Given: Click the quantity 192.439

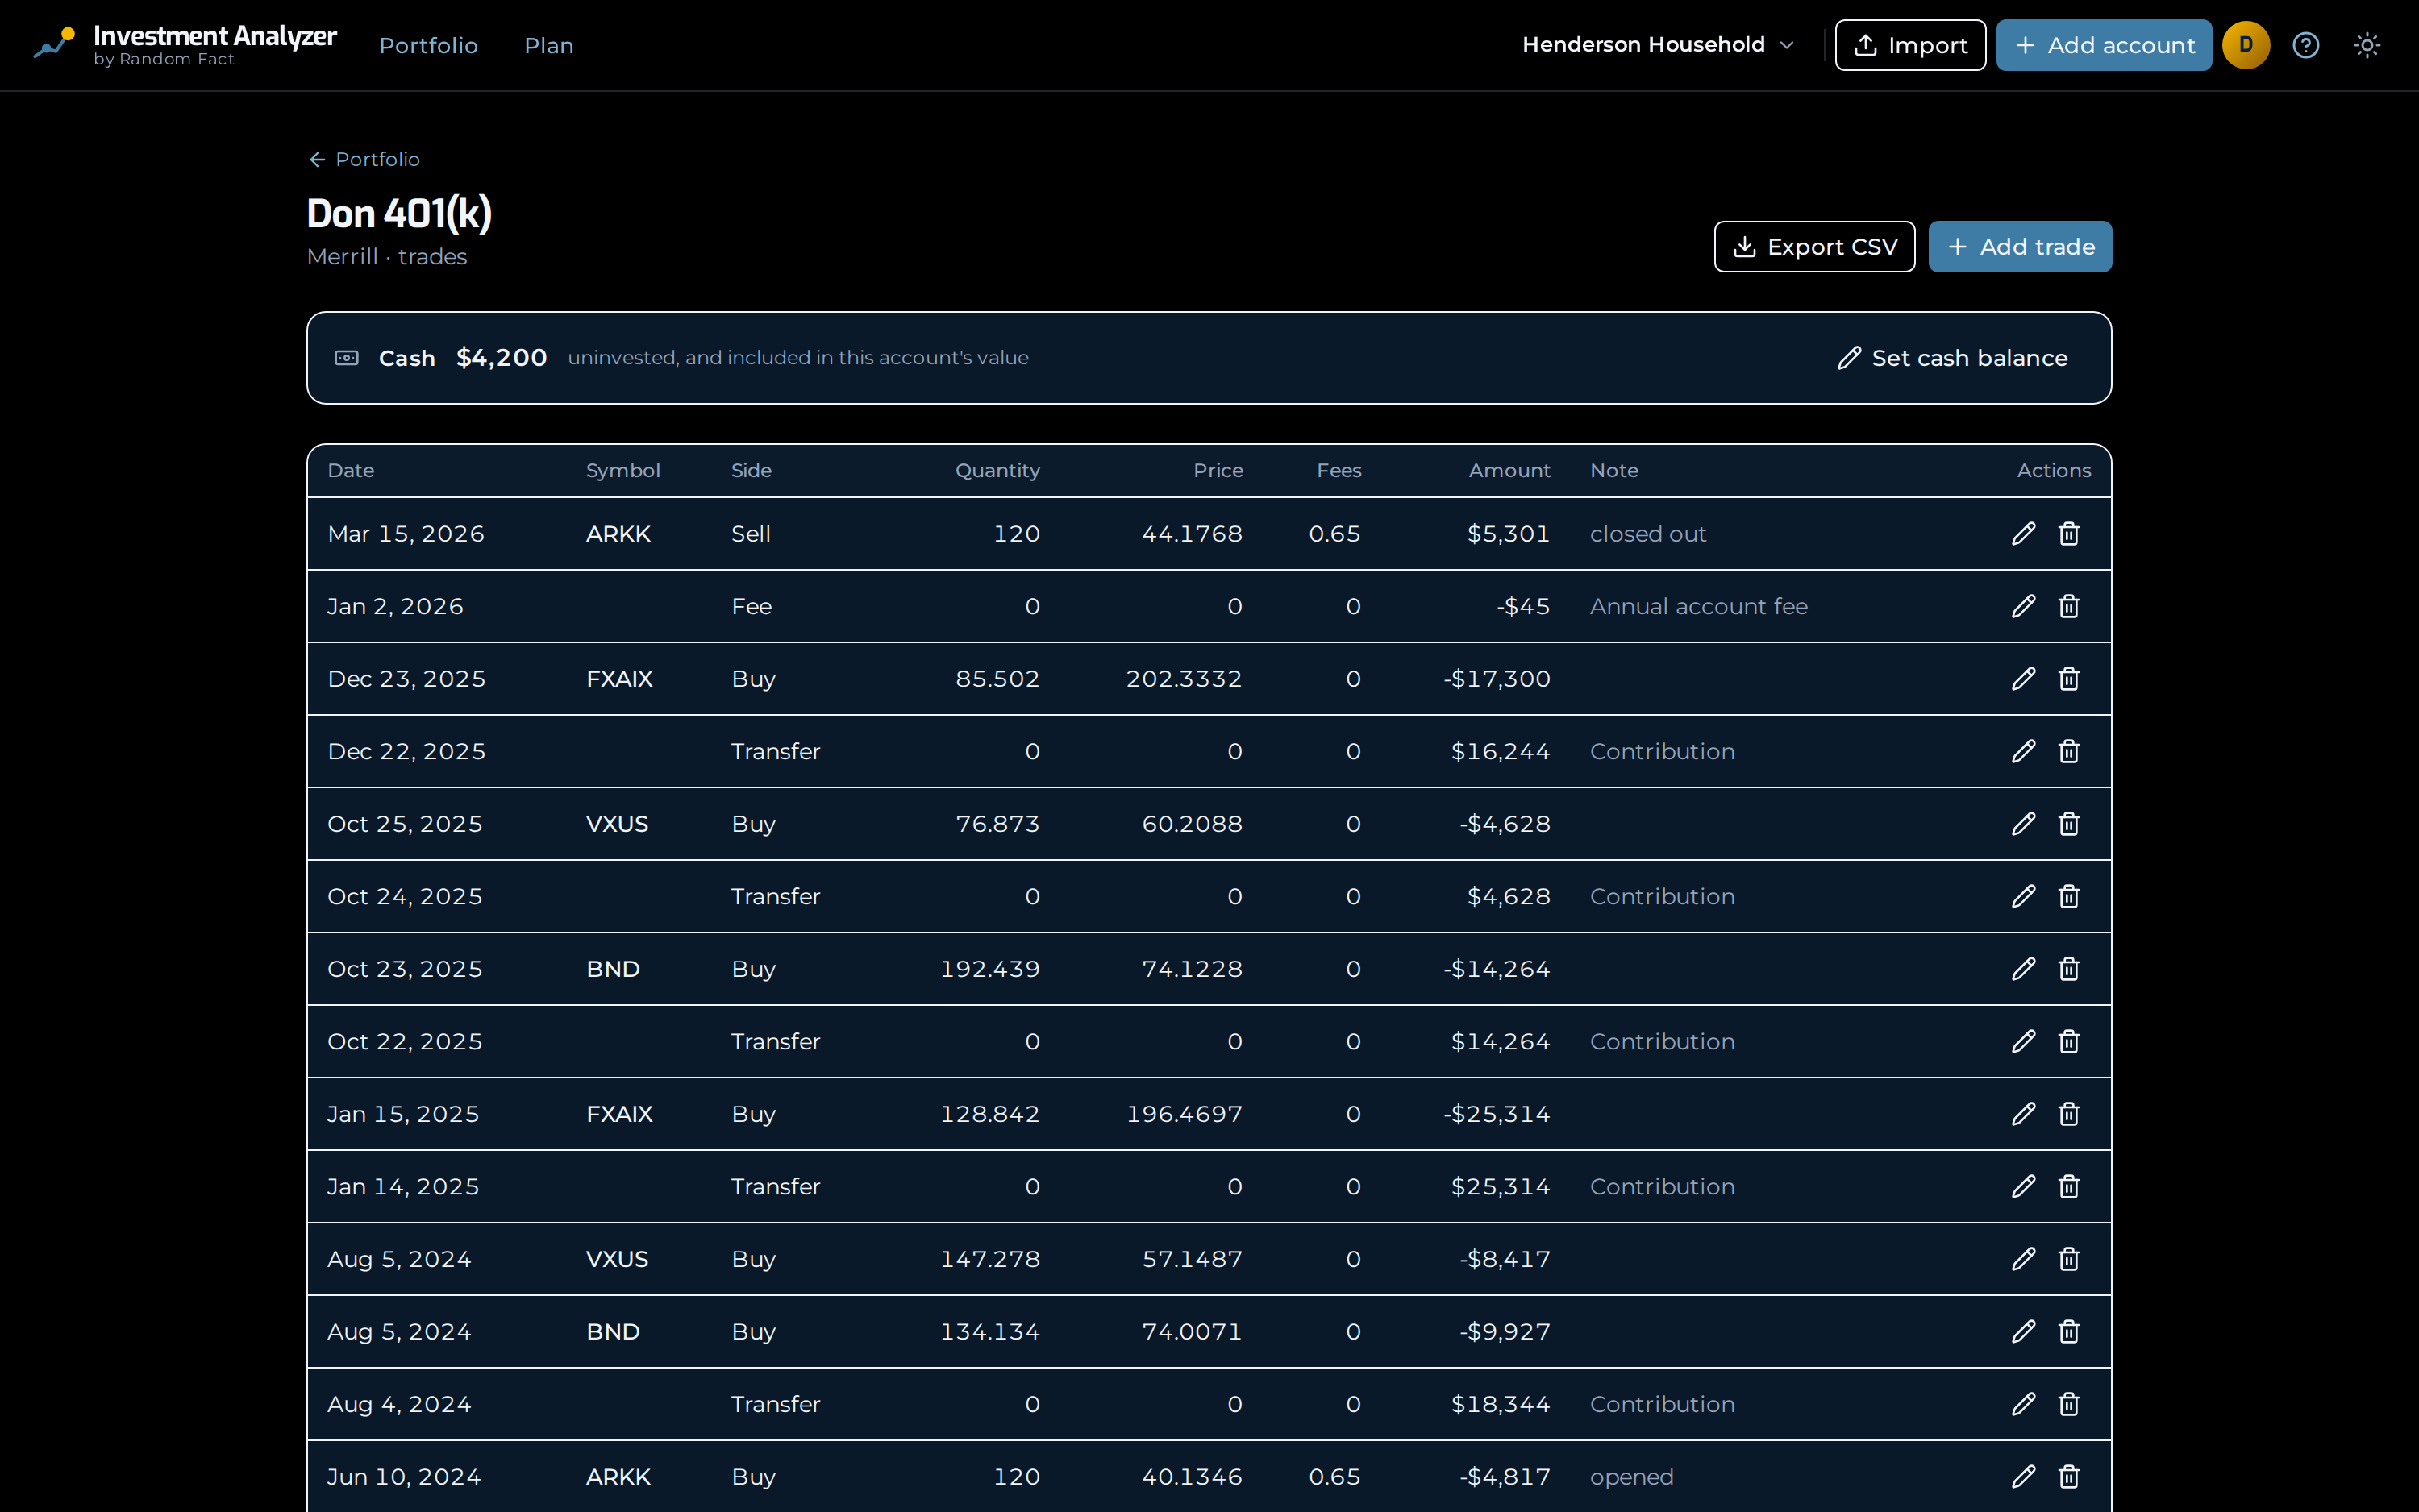Looking at the screenshot, I should (x=989, y=969).
